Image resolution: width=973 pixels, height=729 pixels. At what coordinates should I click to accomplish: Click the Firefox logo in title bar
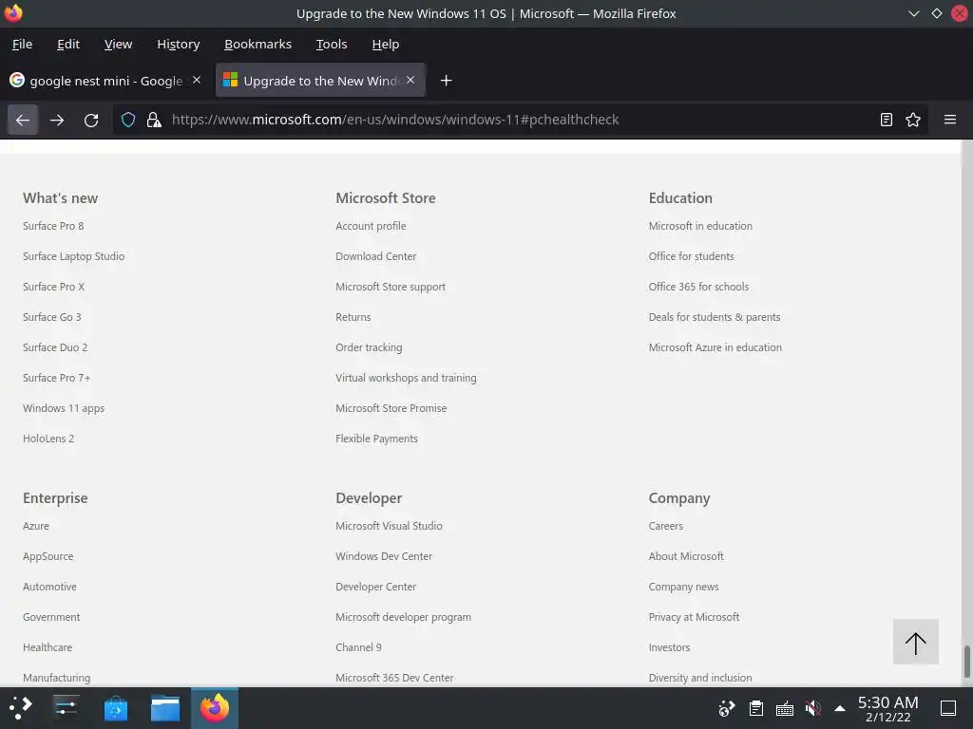coord(13,13)
